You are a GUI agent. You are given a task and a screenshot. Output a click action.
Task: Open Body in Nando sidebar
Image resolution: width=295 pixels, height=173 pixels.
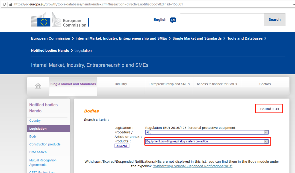click(33, 136)
